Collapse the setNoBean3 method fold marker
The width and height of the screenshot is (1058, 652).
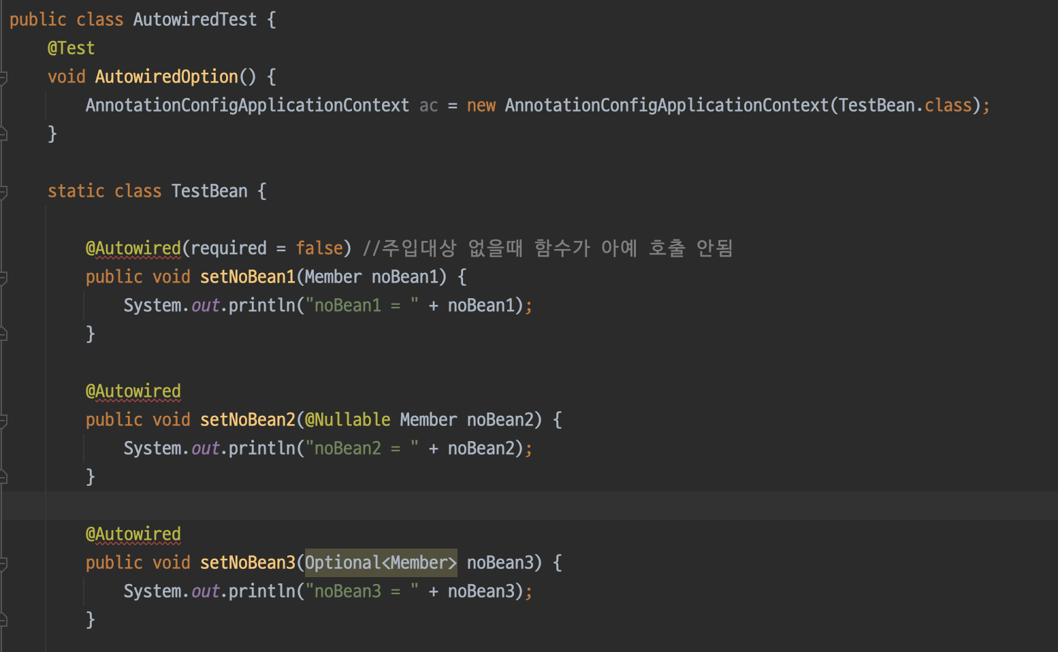[x=3, y=563]
